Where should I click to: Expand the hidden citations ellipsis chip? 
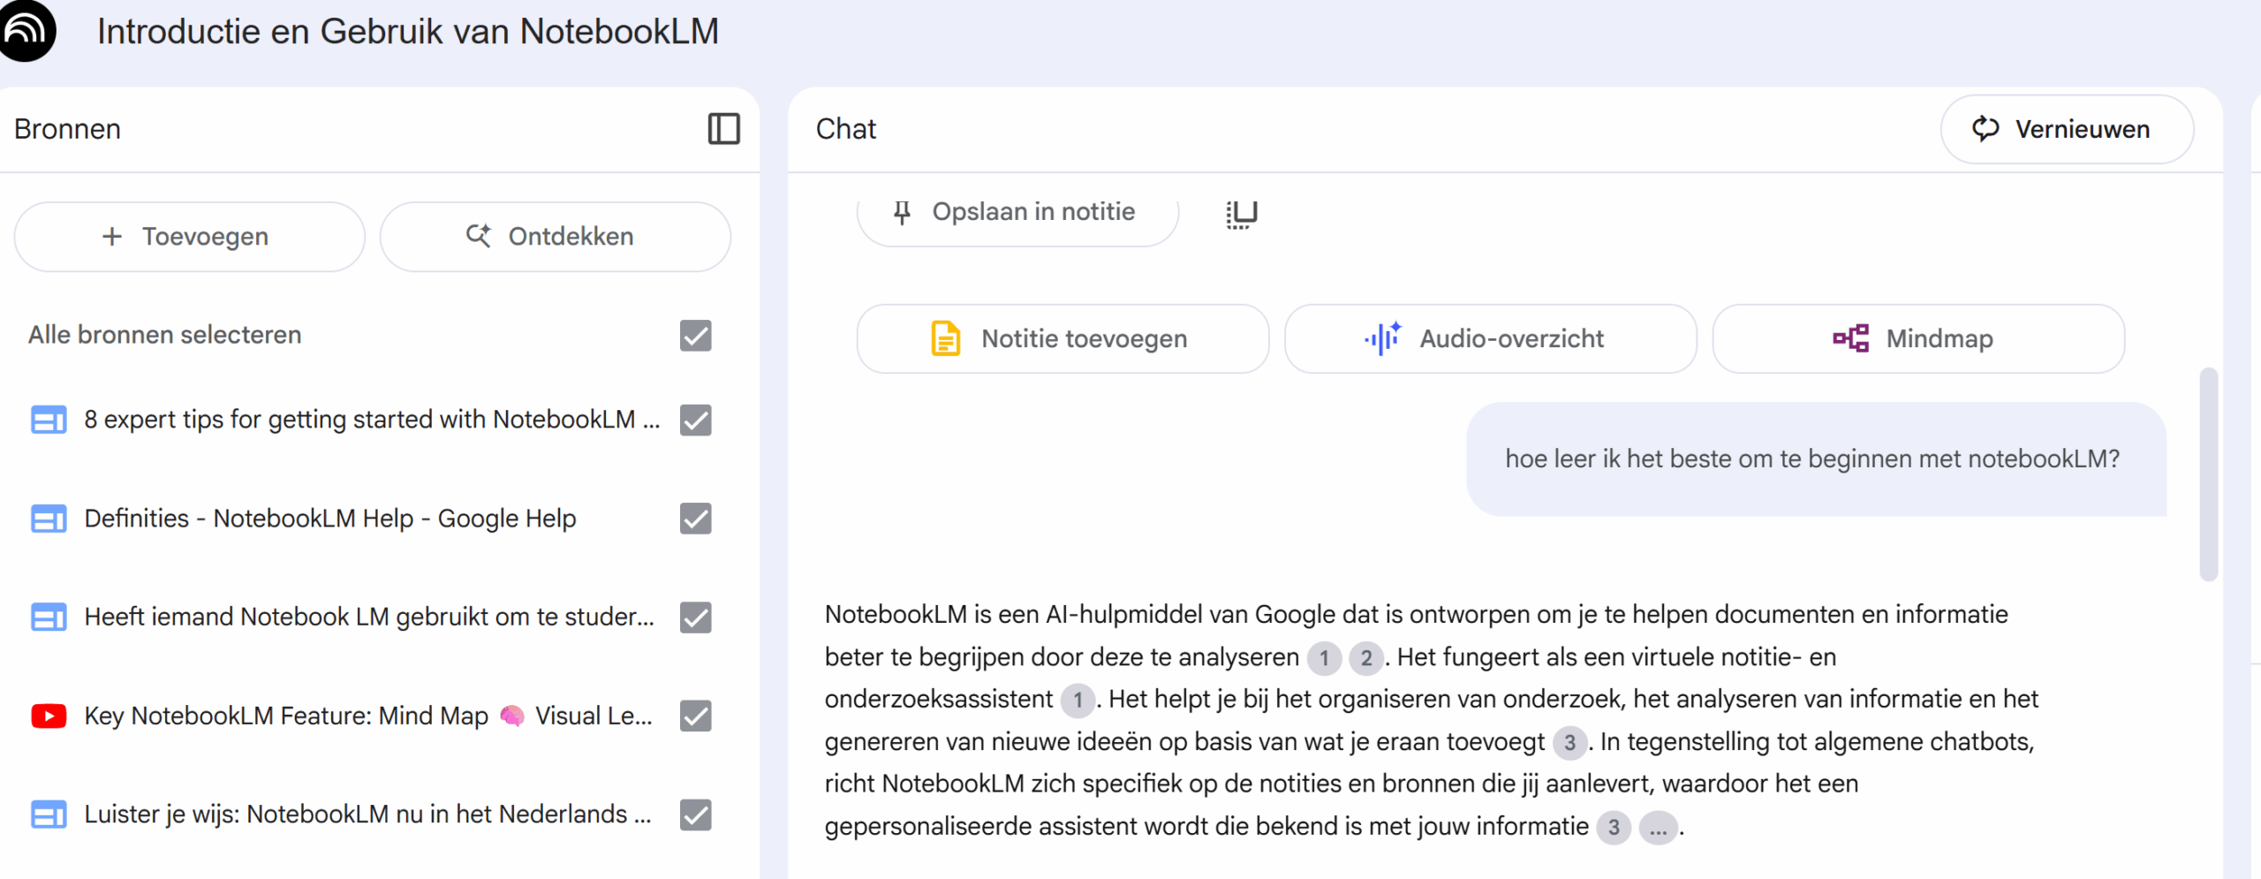[x=1658, y=828]
